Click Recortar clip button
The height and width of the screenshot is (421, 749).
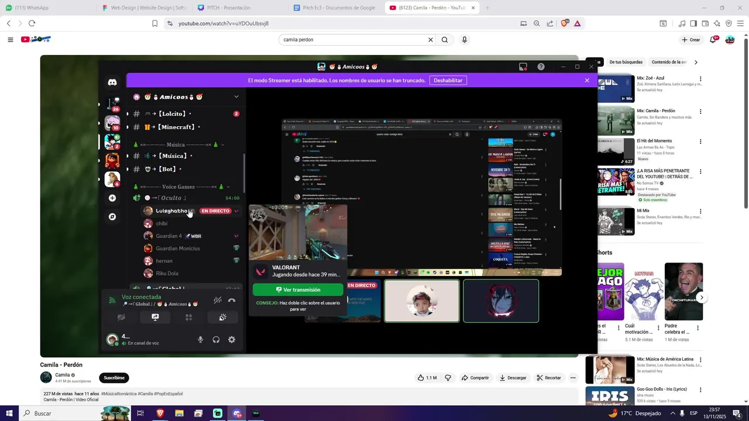(549, 378)
